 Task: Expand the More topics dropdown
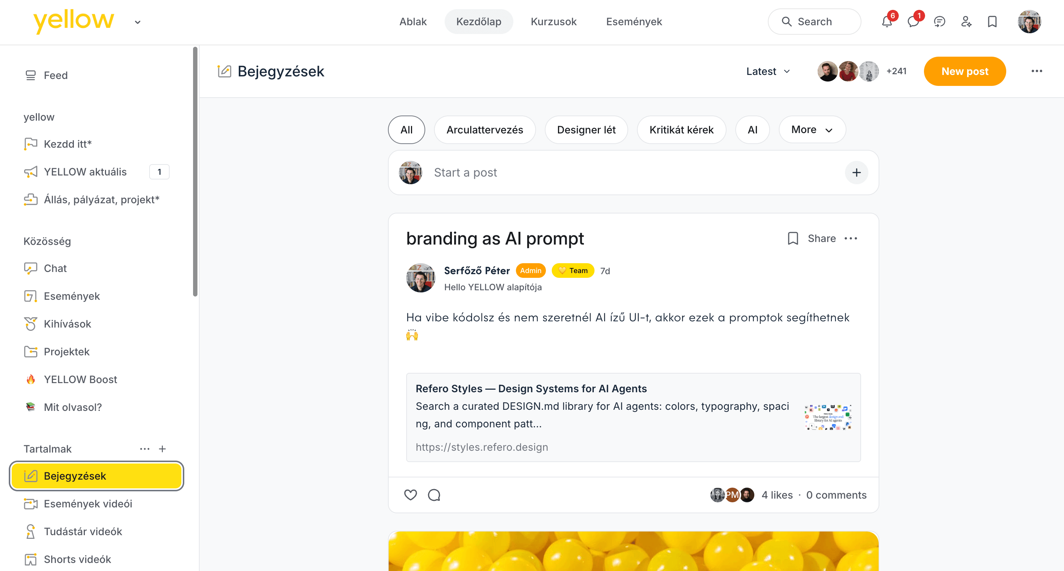(812, 130)
